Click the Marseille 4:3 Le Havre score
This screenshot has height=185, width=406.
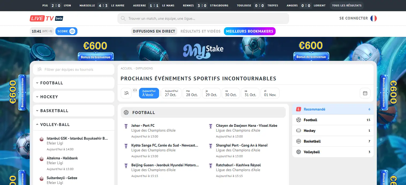pos(102,6)
